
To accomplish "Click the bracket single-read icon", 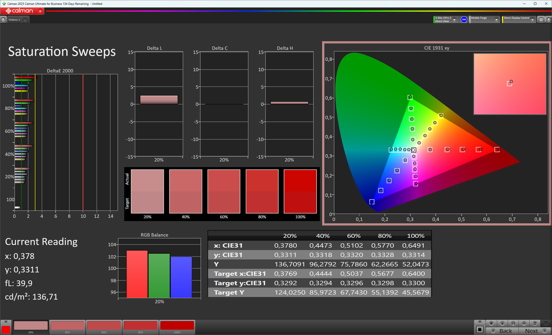I will pos(513,323).
